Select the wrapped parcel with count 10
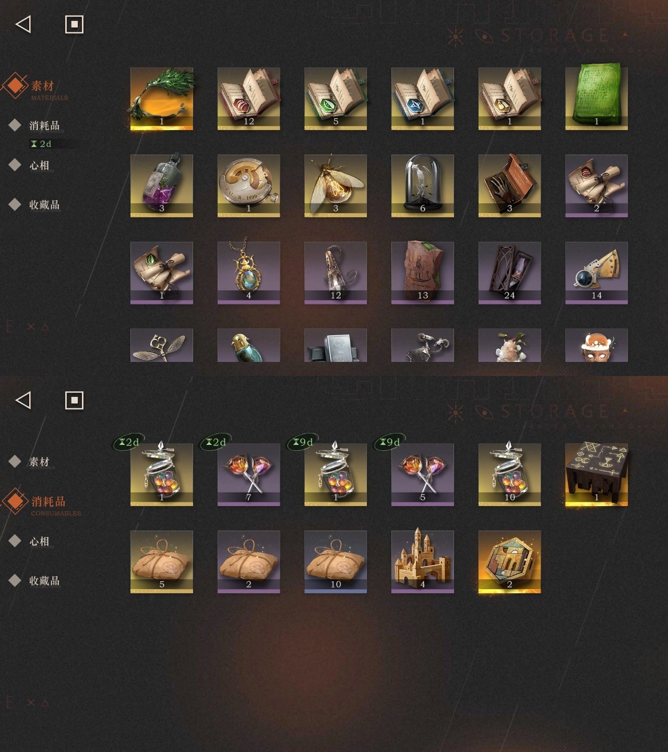The image size is (668, 752). 336,562
